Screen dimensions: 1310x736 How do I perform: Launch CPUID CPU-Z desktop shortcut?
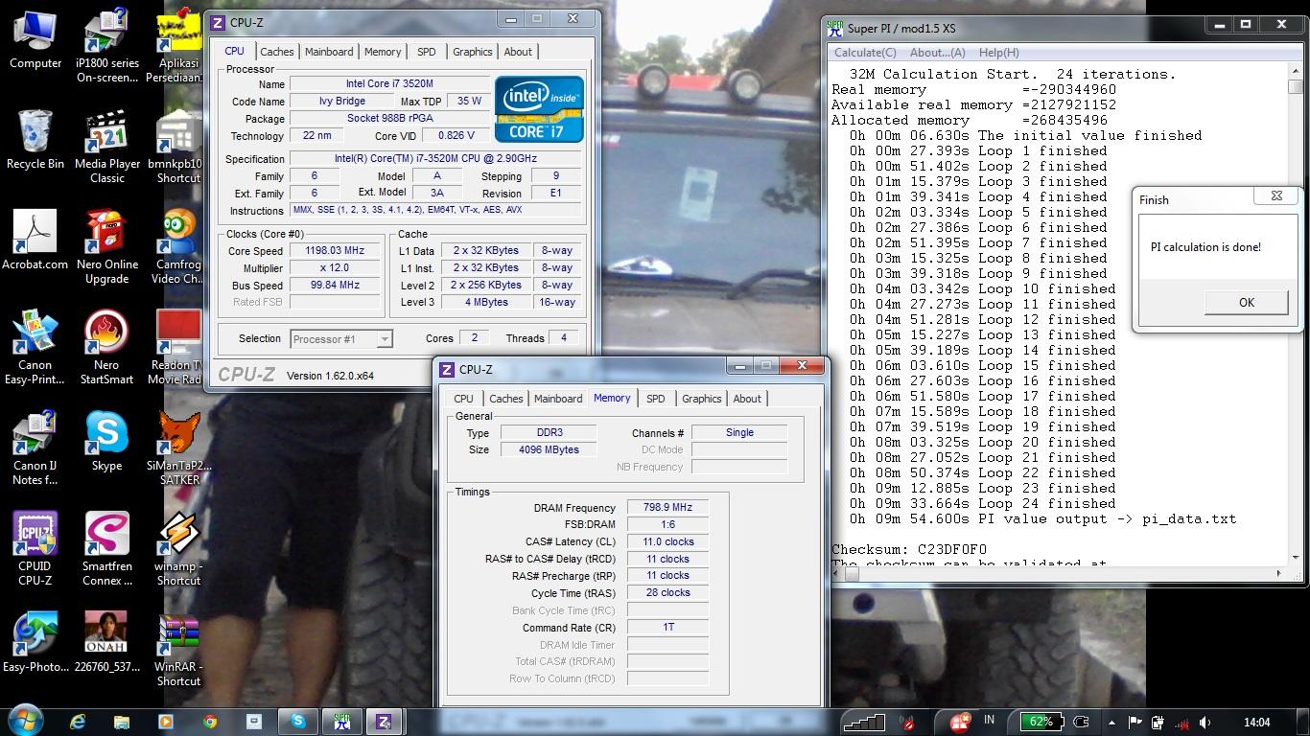35,550
